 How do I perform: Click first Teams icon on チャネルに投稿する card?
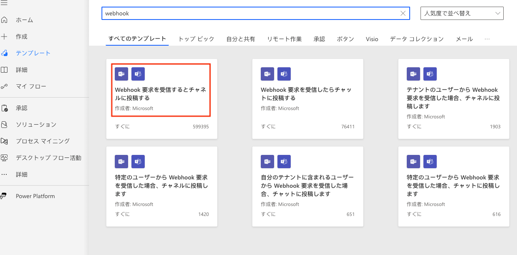tap(121, 74)
